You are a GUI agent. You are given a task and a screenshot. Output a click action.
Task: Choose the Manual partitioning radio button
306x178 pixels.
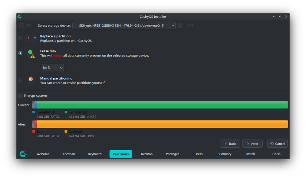[x=20, y=80]
